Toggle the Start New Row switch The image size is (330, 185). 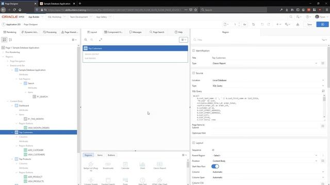[215, 166]
